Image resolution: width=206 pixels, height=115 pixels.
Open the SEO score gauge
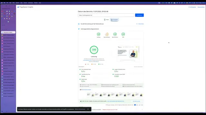(123, 34)
